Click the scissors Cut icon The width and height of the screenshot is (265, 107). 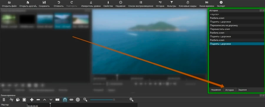[11, 100]
